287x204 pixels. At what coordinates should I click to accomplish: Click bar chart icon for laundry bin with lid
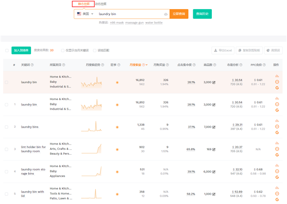(x=277, y=188)
